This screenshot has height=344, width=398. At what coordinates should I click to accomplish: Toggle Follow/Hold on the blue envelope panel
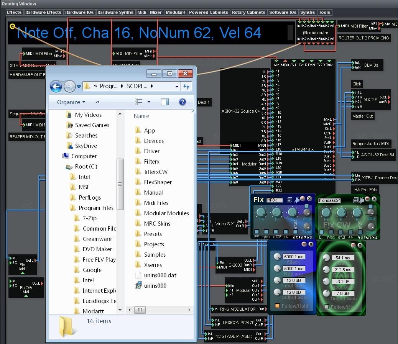(277, 306)
